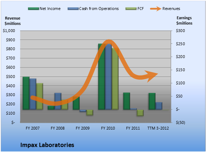Select the 'Net Income' legend label
The image size is (206, 152).
[x=50, y=9]
